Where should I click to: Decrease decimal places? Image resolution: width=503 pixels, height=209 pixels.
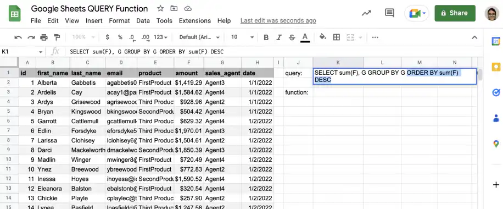coord(132,37)
